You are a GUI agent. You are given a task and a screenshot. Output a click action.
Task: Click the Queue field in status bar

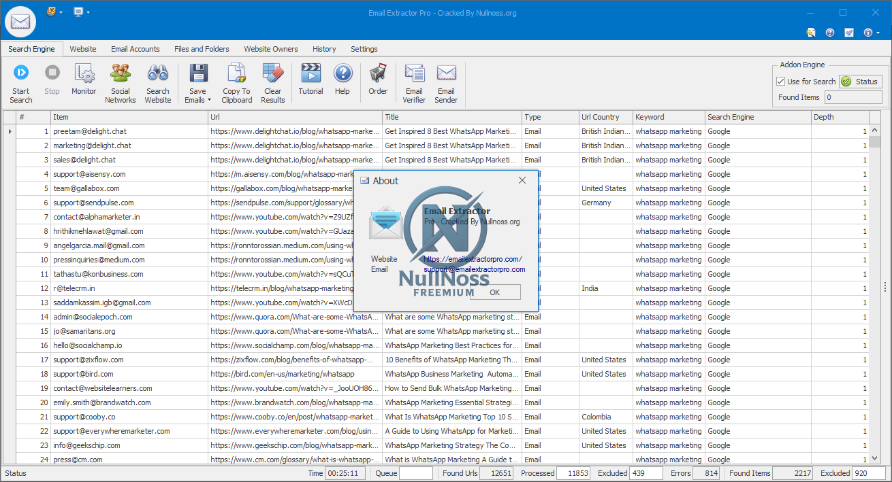pos(415,473)
